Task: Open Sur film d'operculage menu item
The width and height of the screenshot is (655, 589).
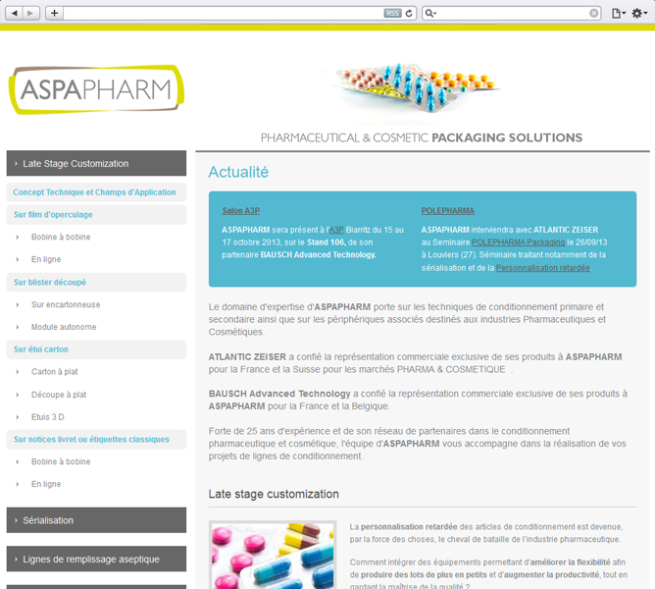Action: pos(96,215)
